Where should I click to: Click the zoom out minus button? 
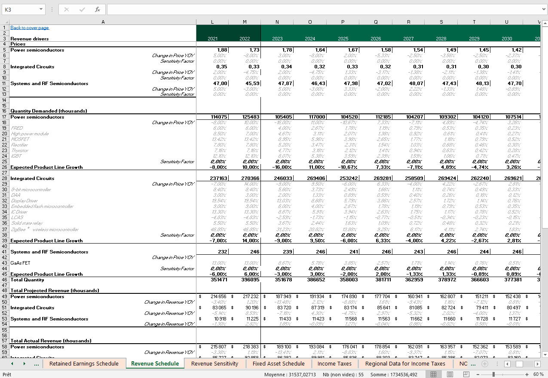478,375
